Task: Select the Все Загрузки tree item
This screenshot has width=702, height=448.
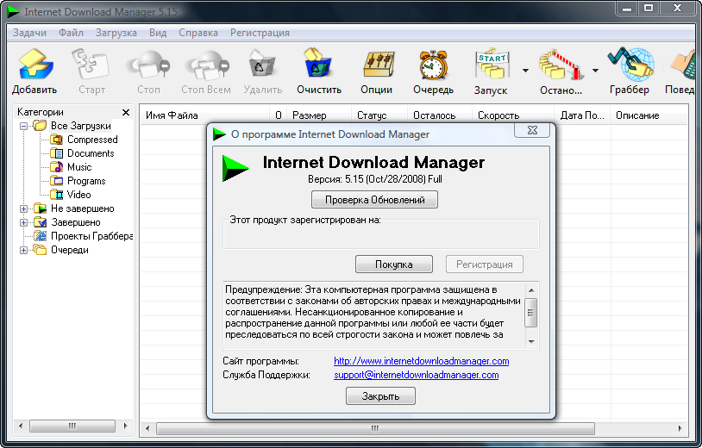Action: pyautogui.click(x=80, y=126)
